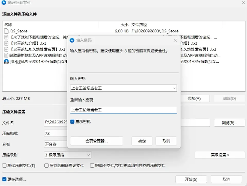
Task: Click the app logo in 输入密码 dialog title
Action: click(x=72, y=40)
